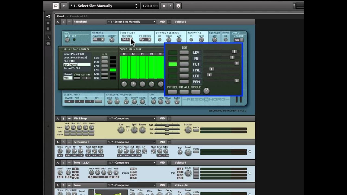Viewport: 347px width, 195px height.
Task: Click the slot button for E 40
Action: coord(104,66)
